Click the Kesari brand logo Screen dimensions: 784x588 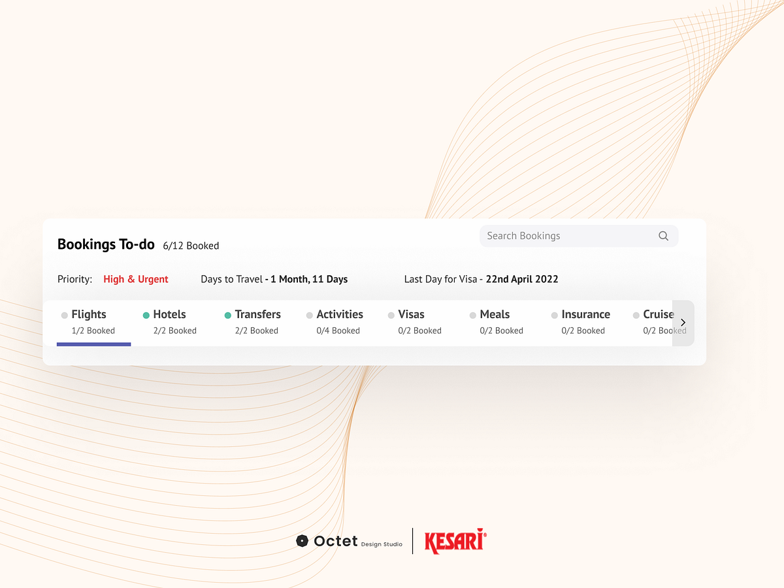(454, 541)
